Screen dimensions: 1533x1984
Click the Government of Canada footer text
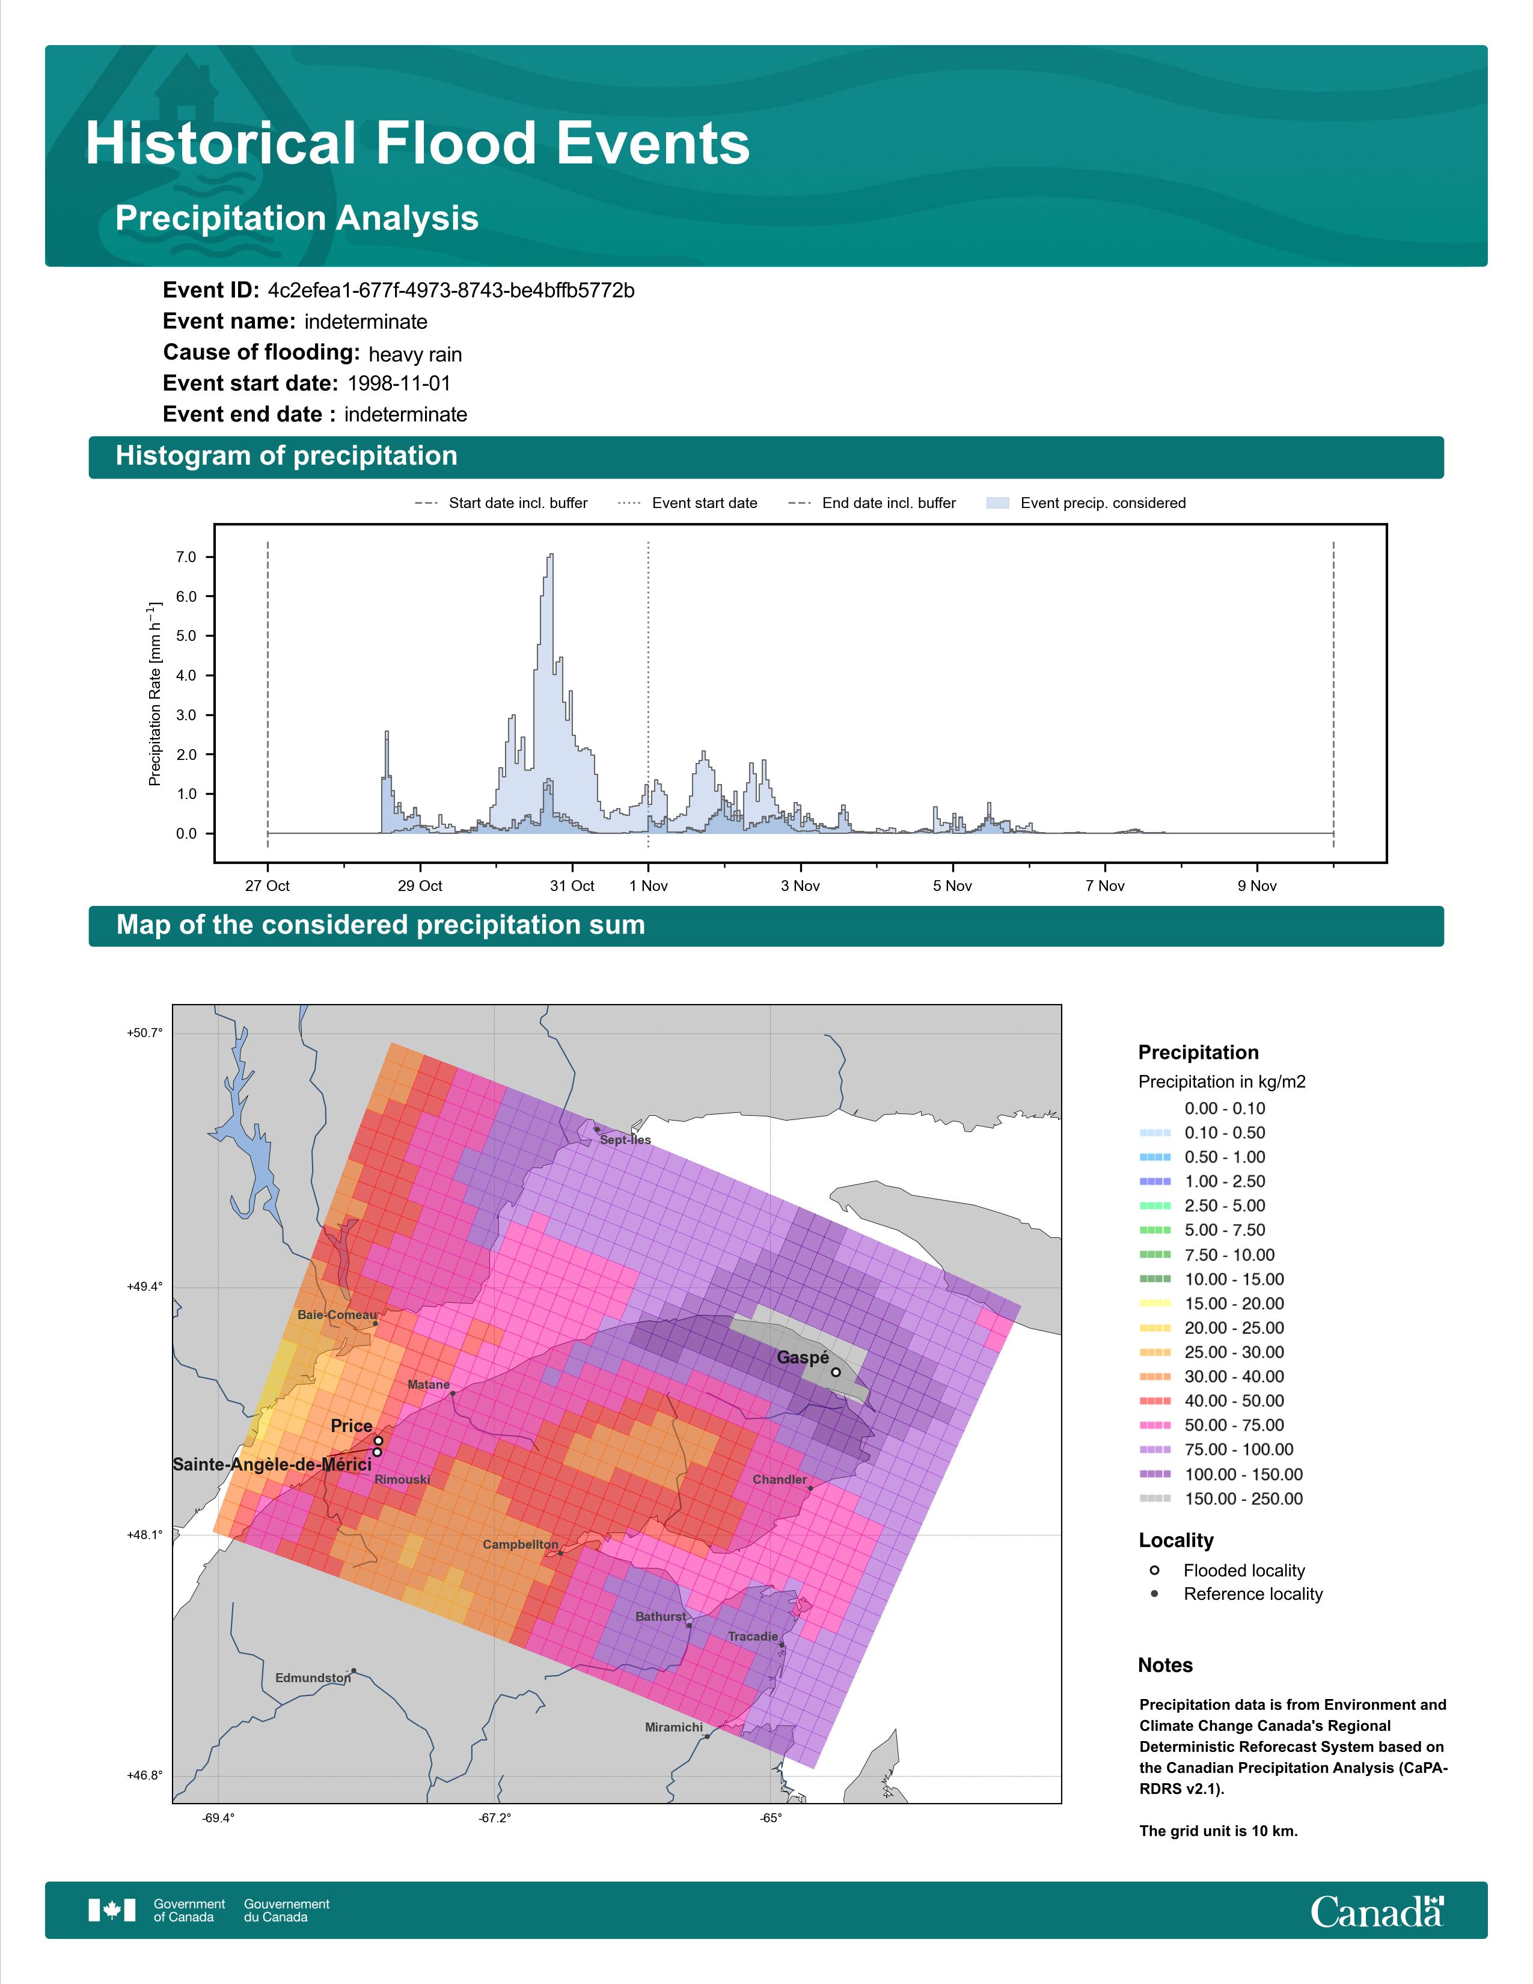(x=189, y=1911)
